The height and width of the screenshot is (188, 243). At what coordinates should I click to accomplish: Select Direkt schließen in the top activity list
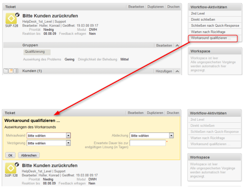tap(202, 19)
